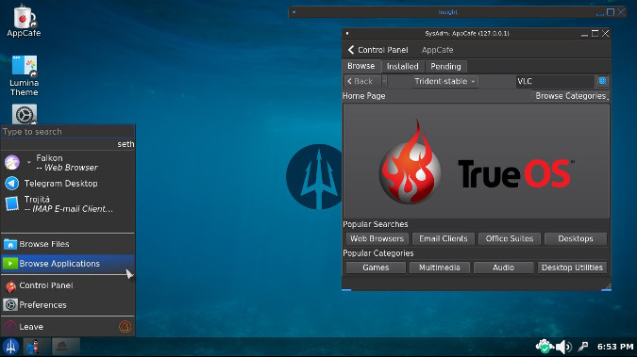
Task: Open the settings gear desktop icon
Action: tap(25, 114)
